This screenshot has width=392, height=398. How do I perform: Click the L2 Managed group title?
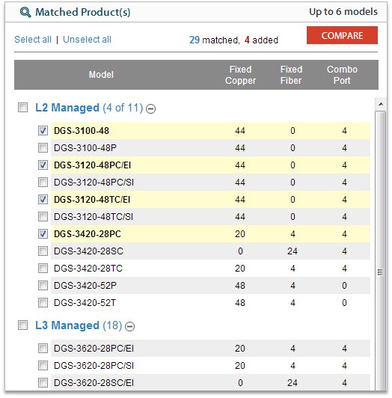click(x=67, y=108)
